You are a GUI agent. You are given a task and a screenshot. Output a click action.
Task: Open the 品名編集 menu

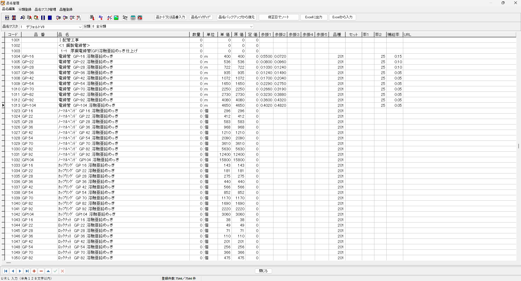8,9
